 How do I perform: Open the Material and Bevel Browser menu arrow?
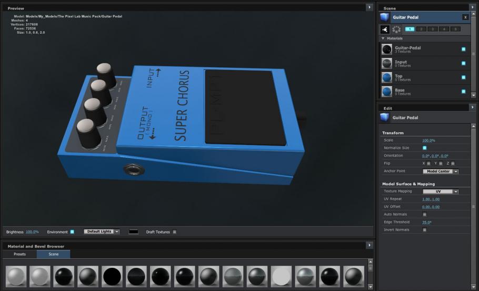point(370,245)
